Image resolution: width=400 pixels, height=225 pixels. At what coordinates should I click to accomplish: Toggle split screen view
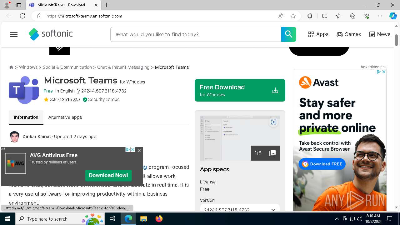coord(325,16)
